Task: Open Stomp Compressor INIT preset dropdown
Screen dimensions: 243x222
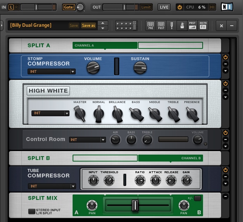Action: [x=52, y=72]
